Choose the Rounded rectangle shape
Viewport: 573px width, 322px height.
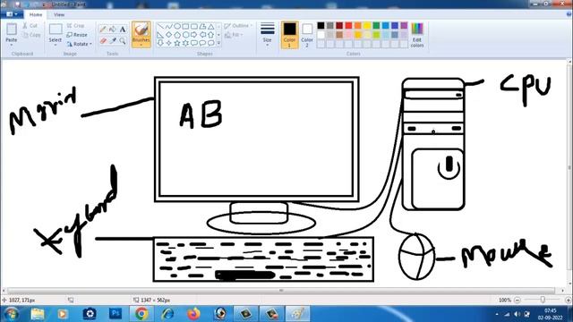(194, 26)
